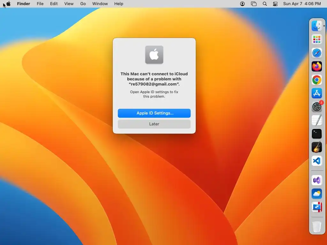Open the Window menu

click(x=100, y=4)
